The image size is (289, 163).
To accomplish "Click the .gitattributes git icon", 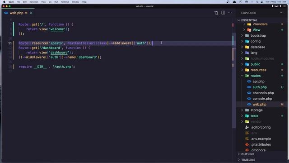I will point(247,144).
